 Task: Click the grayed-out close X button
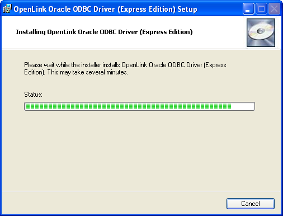click(274, 9)
